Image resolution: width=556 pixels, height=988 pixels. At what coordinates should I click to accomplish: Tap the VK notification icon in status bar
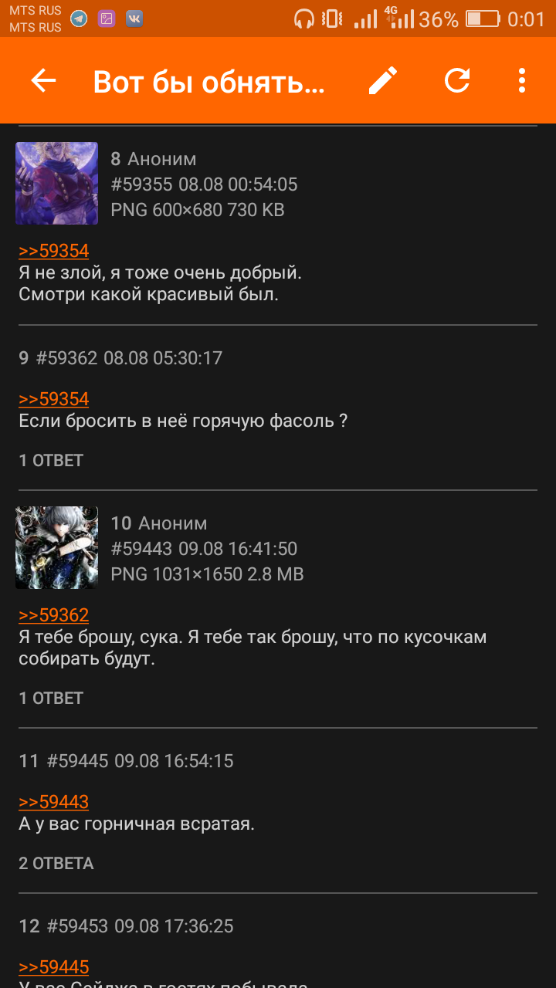click(x=134, y=19)
